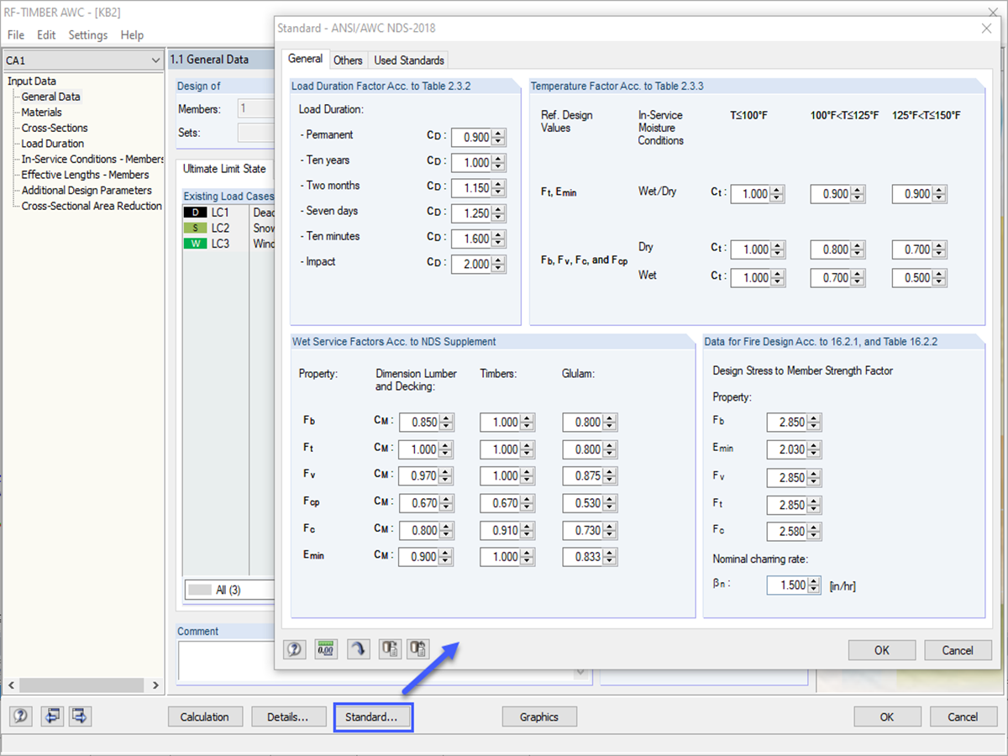Reset dialog values using the blue undo arrow
Viewport: 1008px width, 756px height.
(x=358, y=648)
